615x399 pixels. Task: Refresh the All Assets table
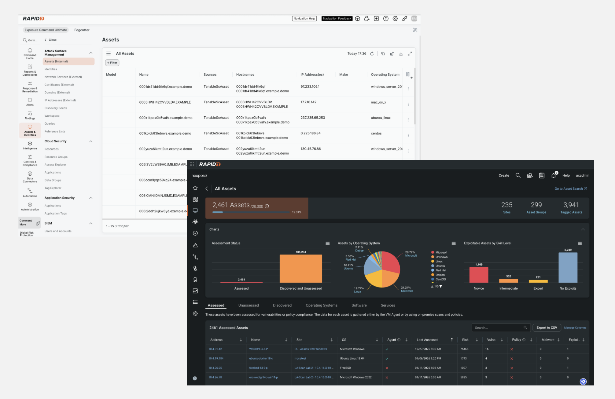[x=372, y=54]
